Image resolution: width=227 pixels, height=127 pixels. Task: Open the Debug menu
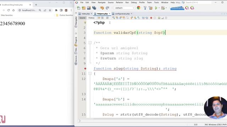point(134,2)
